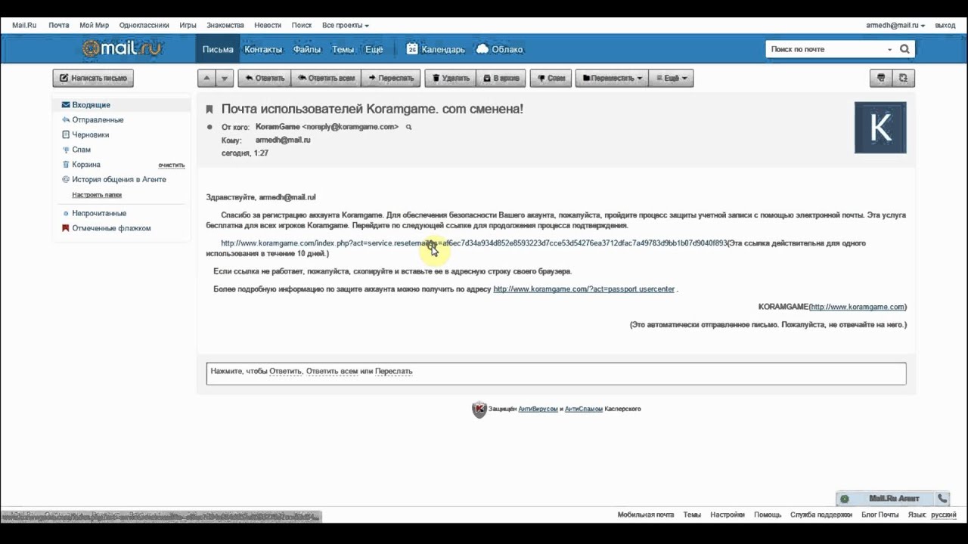Switch to the Контакты tab
The image size is (968, 544).
[263, 49]
